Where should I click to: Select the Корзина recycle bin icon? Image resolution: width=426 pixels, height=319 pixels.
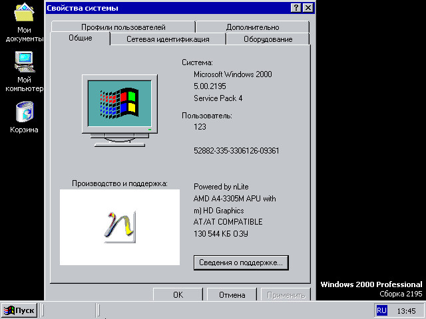tap(24, 117)
